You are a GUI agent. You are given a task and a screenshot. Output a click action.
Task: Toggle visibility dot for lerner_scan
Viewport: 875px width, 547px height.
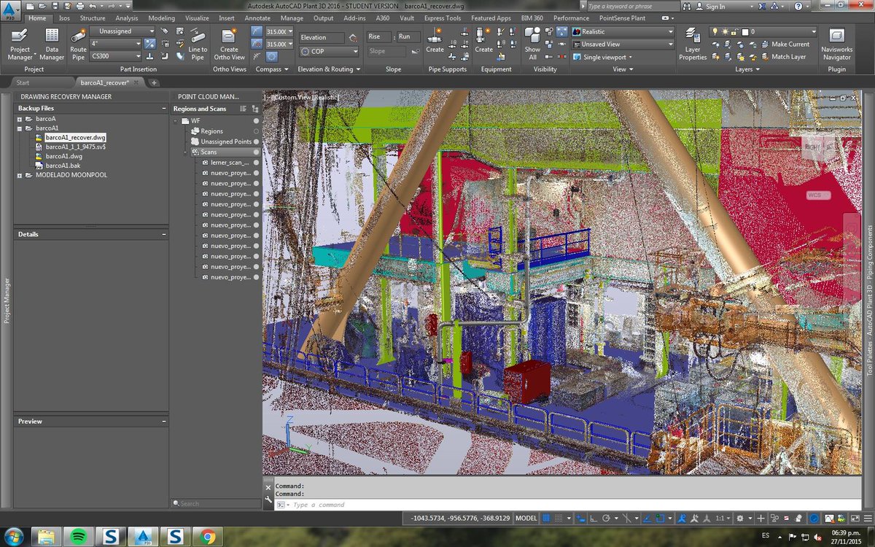point(256,163)
